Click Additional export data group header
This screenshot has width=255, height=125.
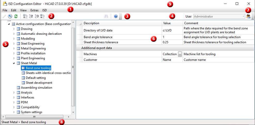pos(165,48)
